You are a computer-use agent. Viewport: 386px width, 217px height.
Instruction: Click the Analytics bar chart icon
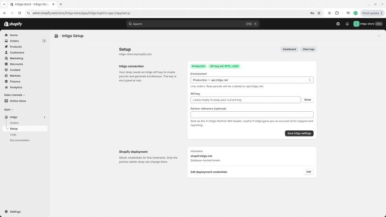pos(6,87)
